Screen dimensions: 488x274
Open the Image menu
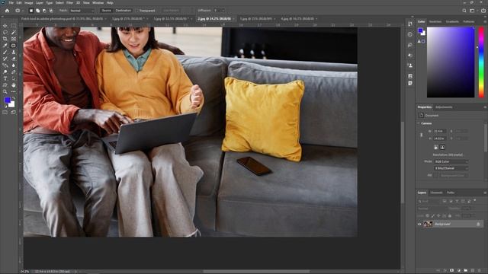(29, 3)
